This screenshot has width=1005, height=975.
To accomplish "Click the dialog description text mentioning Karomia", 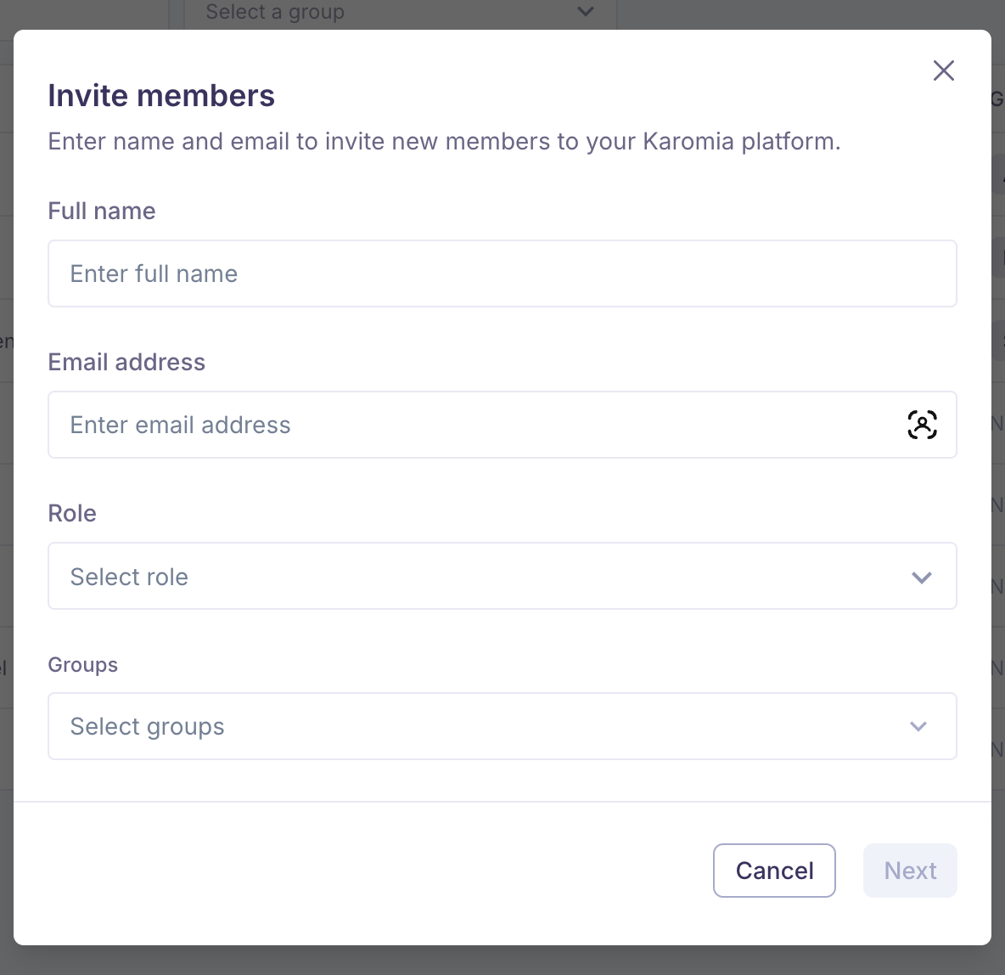I will [x=444, y=141].
